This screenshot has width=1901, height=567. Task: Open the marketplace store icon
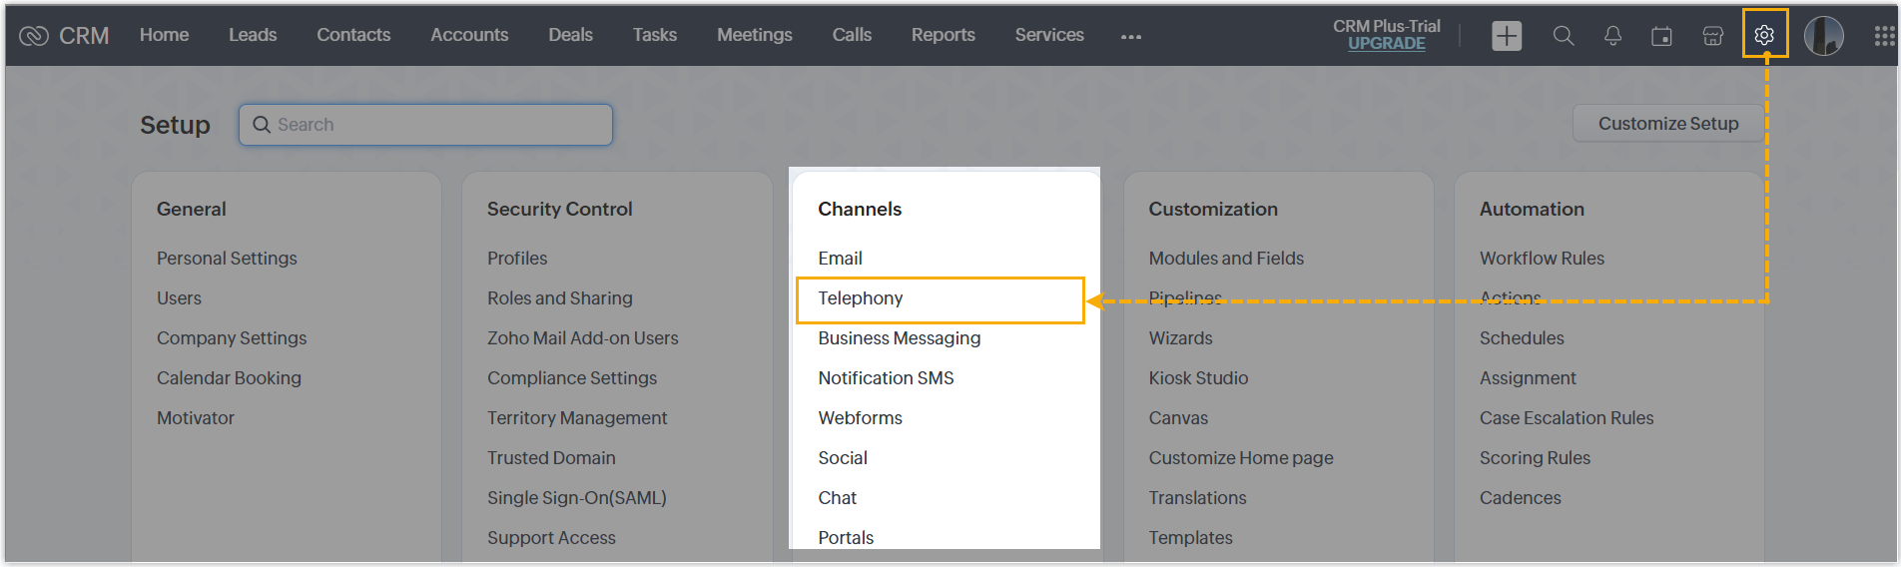point(1712,36)
